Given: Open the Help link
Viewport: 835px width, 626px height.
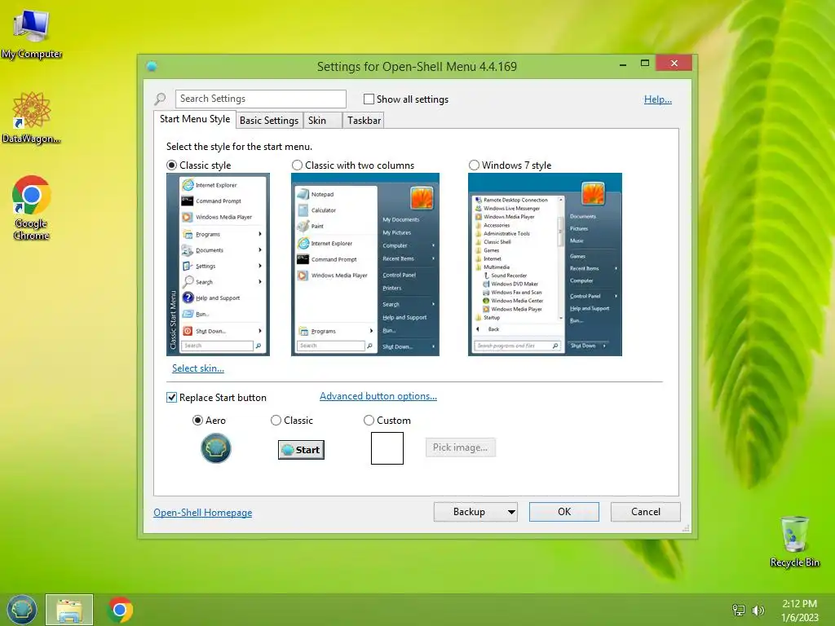Looking at the screenshot, I should (x=658, y=99).
